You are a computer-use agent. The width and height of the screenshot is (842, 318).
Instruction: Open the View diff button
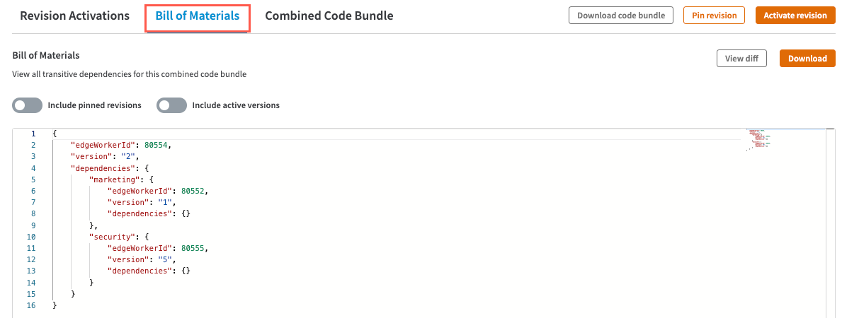[x=741, y=59]
